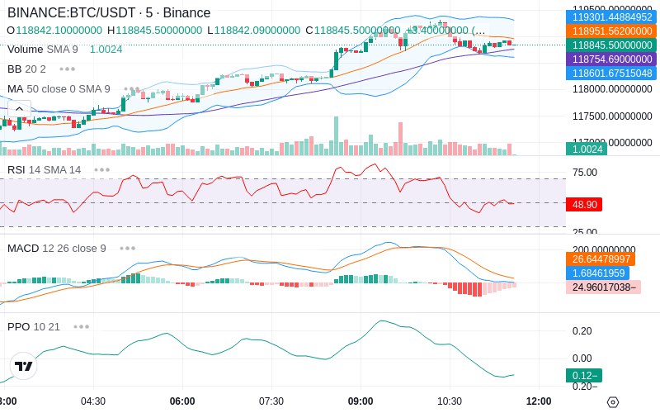Click the TradingView logo icon
This screenshot has width=660, height=413.
(23, 366)
